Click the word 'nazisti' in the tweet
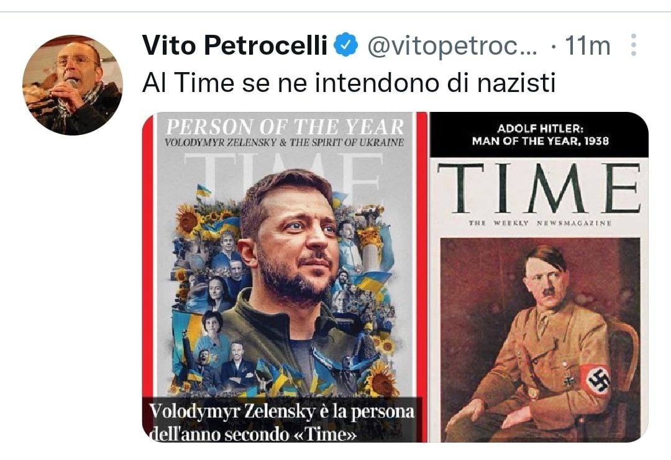 [x=516, y=82]
